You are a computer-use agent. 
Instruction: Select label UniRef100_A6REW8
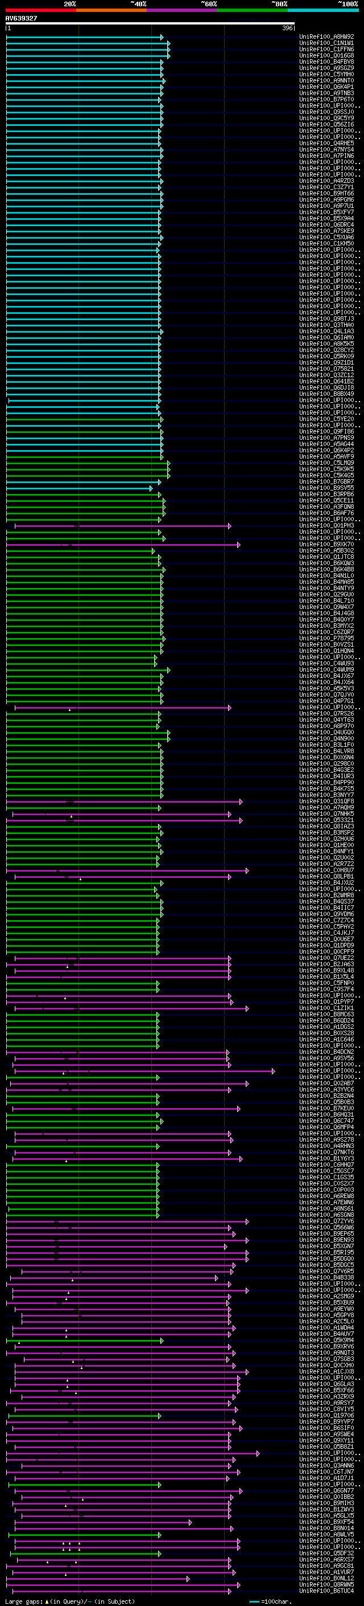326,1196
